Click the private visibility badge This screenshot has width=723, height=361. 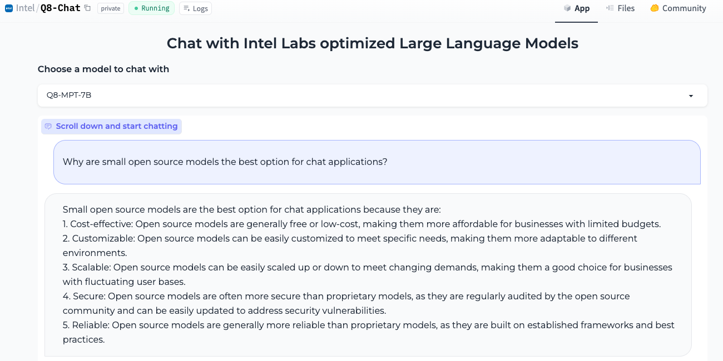111,8
